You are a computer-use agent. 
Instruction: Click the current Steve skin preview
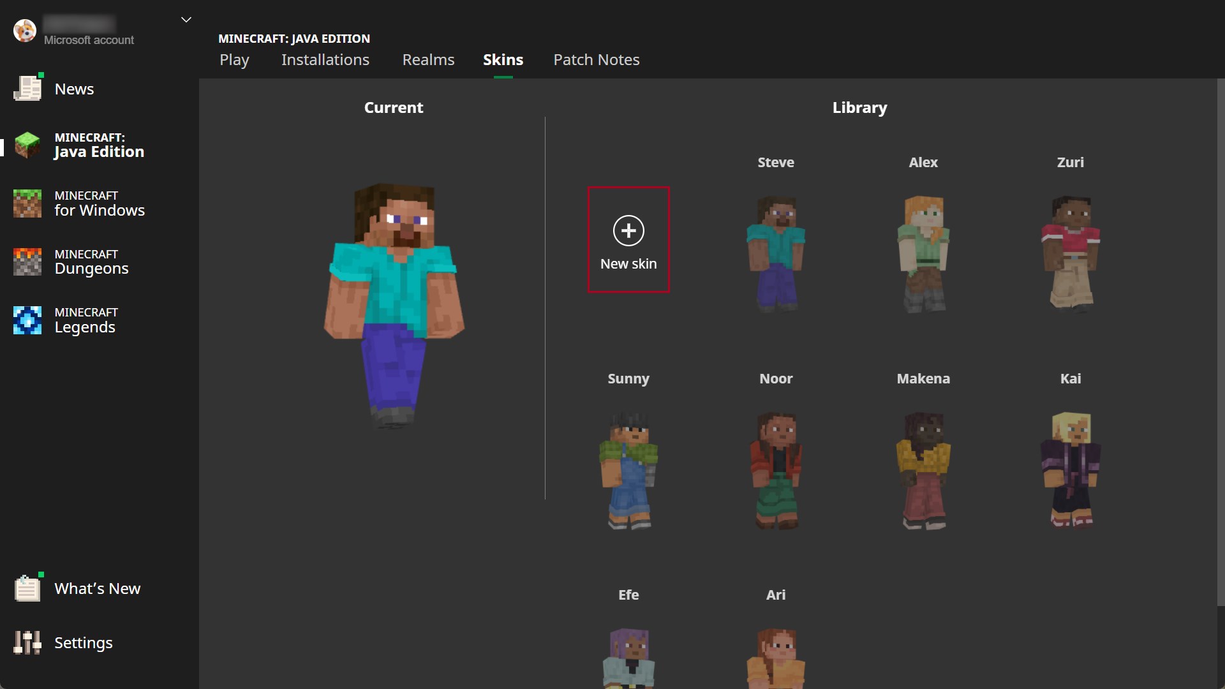click(x=394, y=306)
